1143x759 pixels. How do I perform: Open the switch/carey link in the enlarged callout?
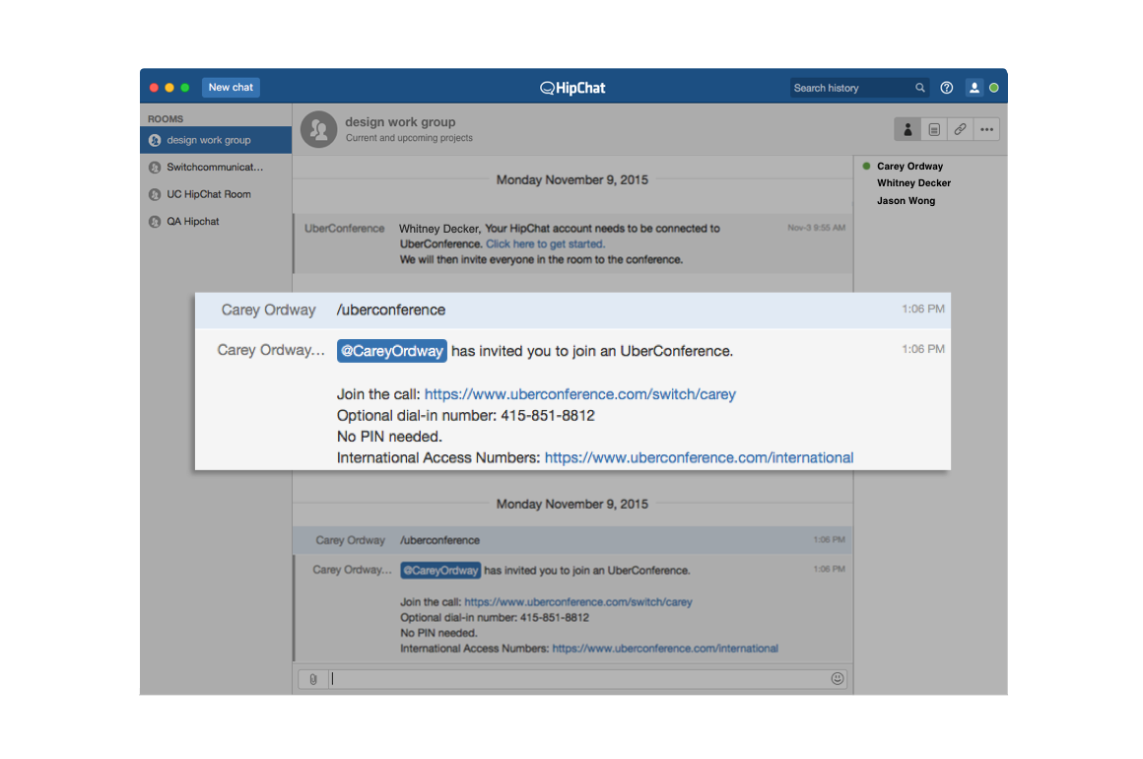coord(579,394)
